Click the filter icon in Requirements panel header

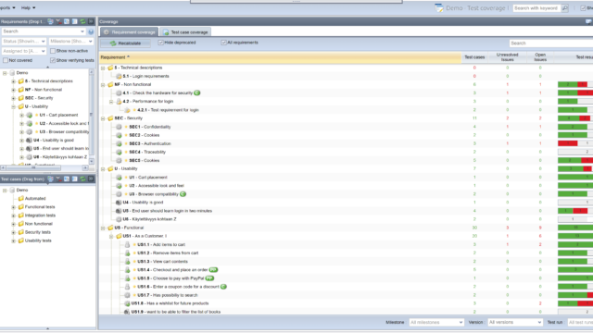58,21
